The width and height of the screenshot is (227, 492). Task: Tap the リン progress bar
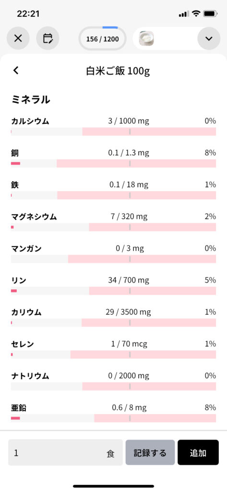coord(113,291)
